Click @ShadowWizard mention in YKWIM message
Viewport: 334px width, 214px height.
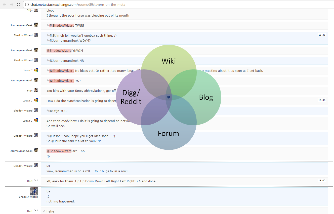tap(59, 50)
